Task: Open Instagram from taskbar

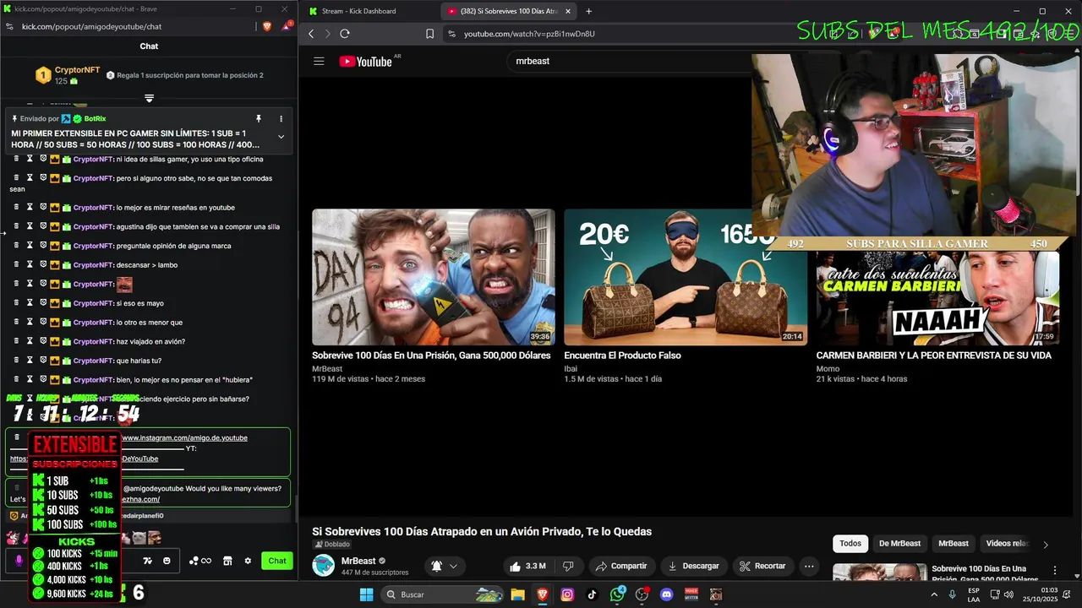Action: click(x=567, y=594)
